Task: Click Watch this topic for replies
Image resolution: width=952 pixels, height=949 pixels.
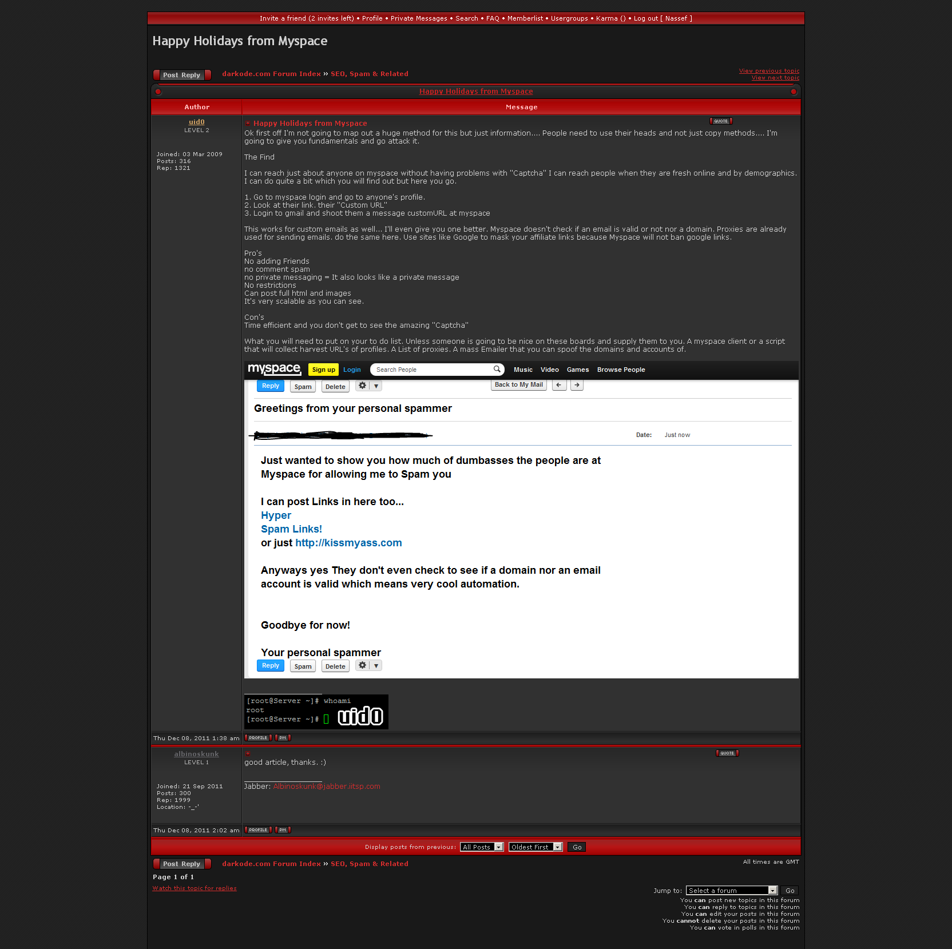Action: coord(195,888)
